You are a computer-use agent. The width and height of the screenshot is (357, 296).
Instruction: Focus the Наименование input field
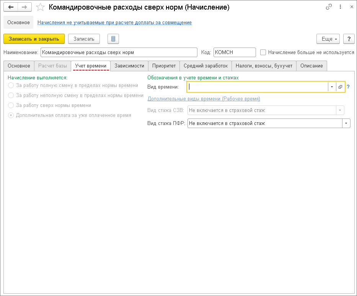pos(119,52)
